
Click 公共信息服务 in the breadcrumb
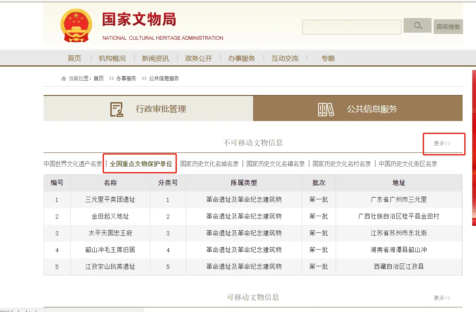164,79
